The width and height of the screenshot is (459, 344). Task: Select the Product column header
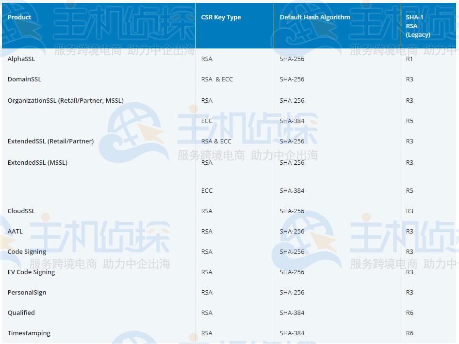point(18,17)
